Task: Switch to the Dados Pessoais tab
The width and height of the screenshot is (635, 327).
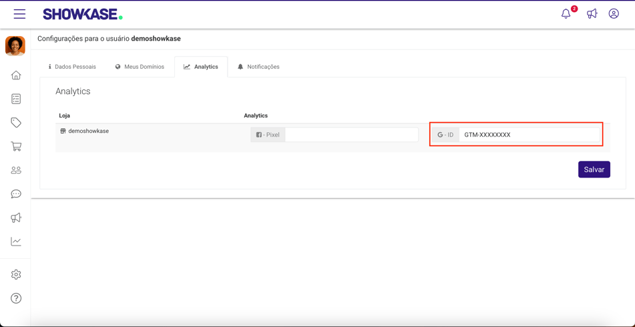Action: tap(72, 67)
